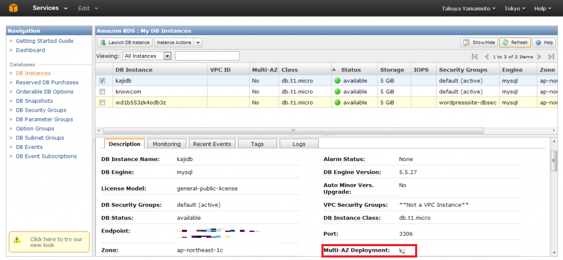
Task: Click the instance filter text field
Action: (x=207, y=56)
